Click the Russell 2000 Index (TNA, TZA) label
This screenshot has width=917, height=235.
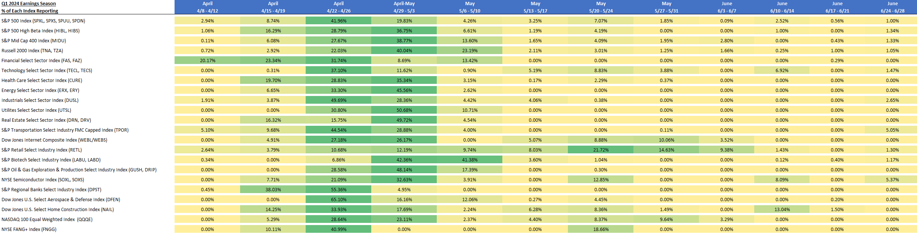tap(32, 51)
